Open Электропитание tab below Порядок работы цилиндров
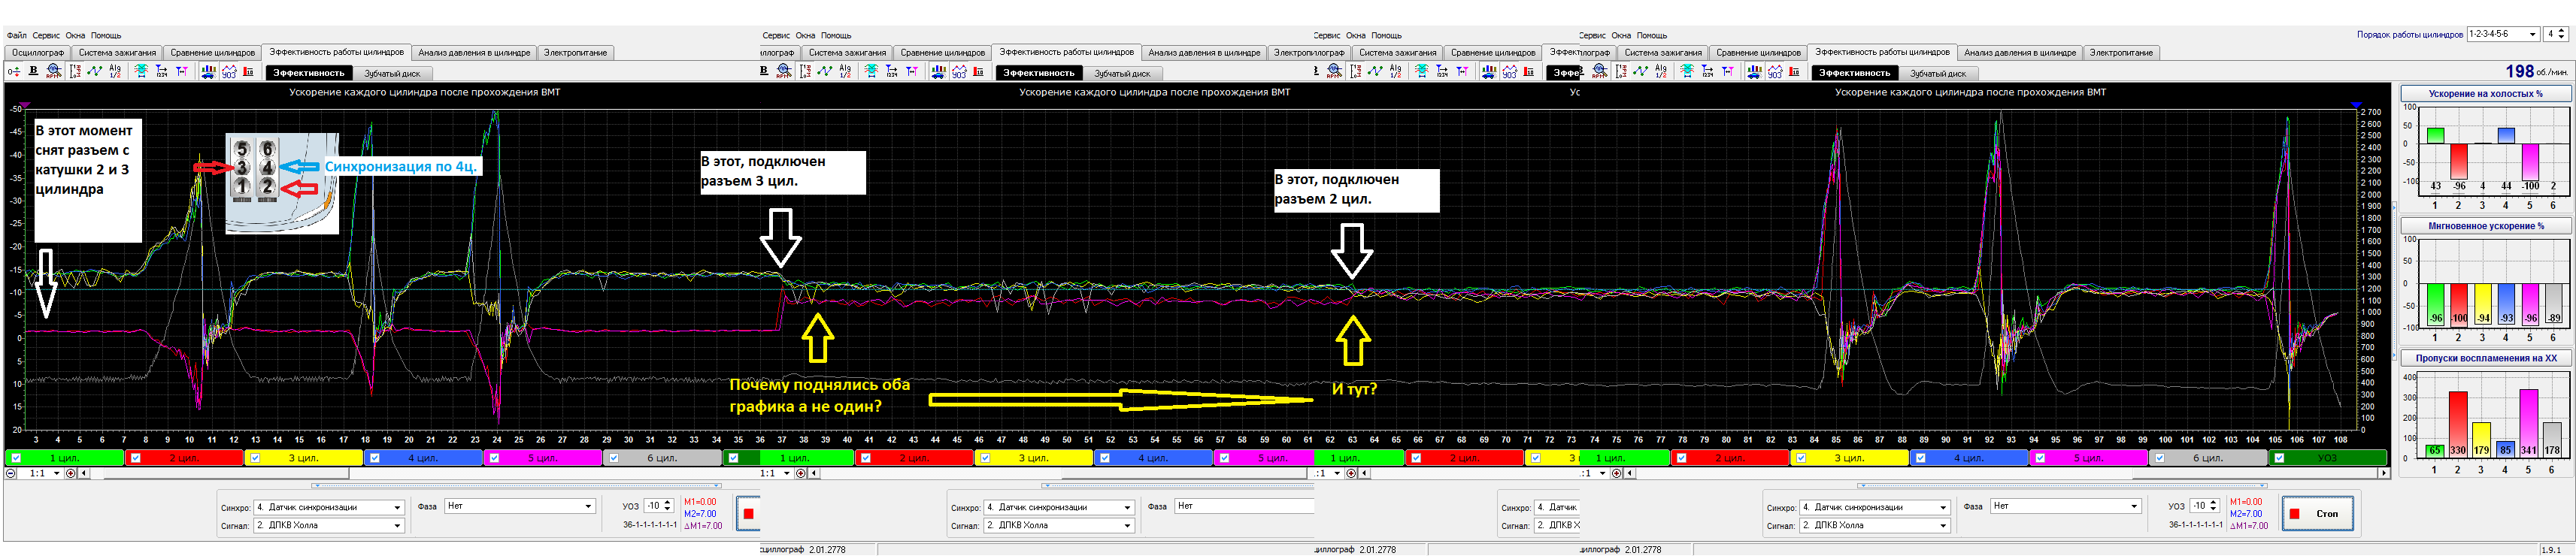The image size is (2576, 559). pyautogui.click(x=2121, y=53)
